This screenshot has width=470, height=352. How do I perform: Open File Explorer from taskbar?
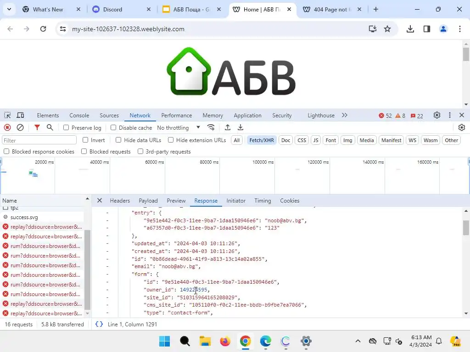click(x=205, y=341)
